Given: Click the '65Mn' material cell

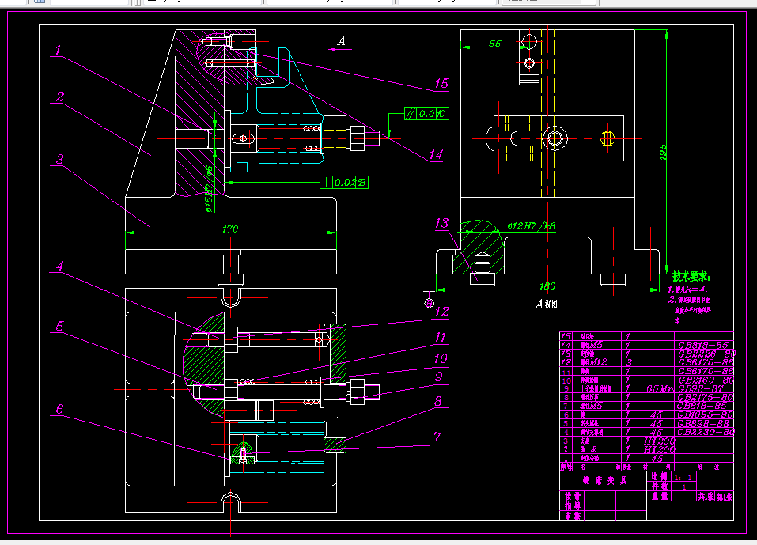Looking at the screenshot, I should pyautogui.click(x=660, y=388).
